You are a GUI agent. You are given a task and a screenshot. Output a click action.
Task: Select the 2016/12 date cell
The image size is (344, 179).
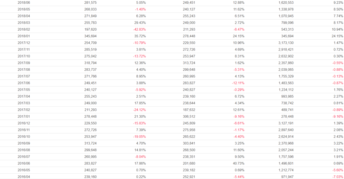click(x=24, y=123)
